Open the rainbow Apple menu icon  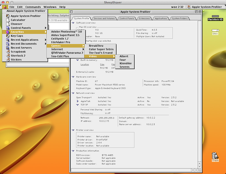pos(5,7)
